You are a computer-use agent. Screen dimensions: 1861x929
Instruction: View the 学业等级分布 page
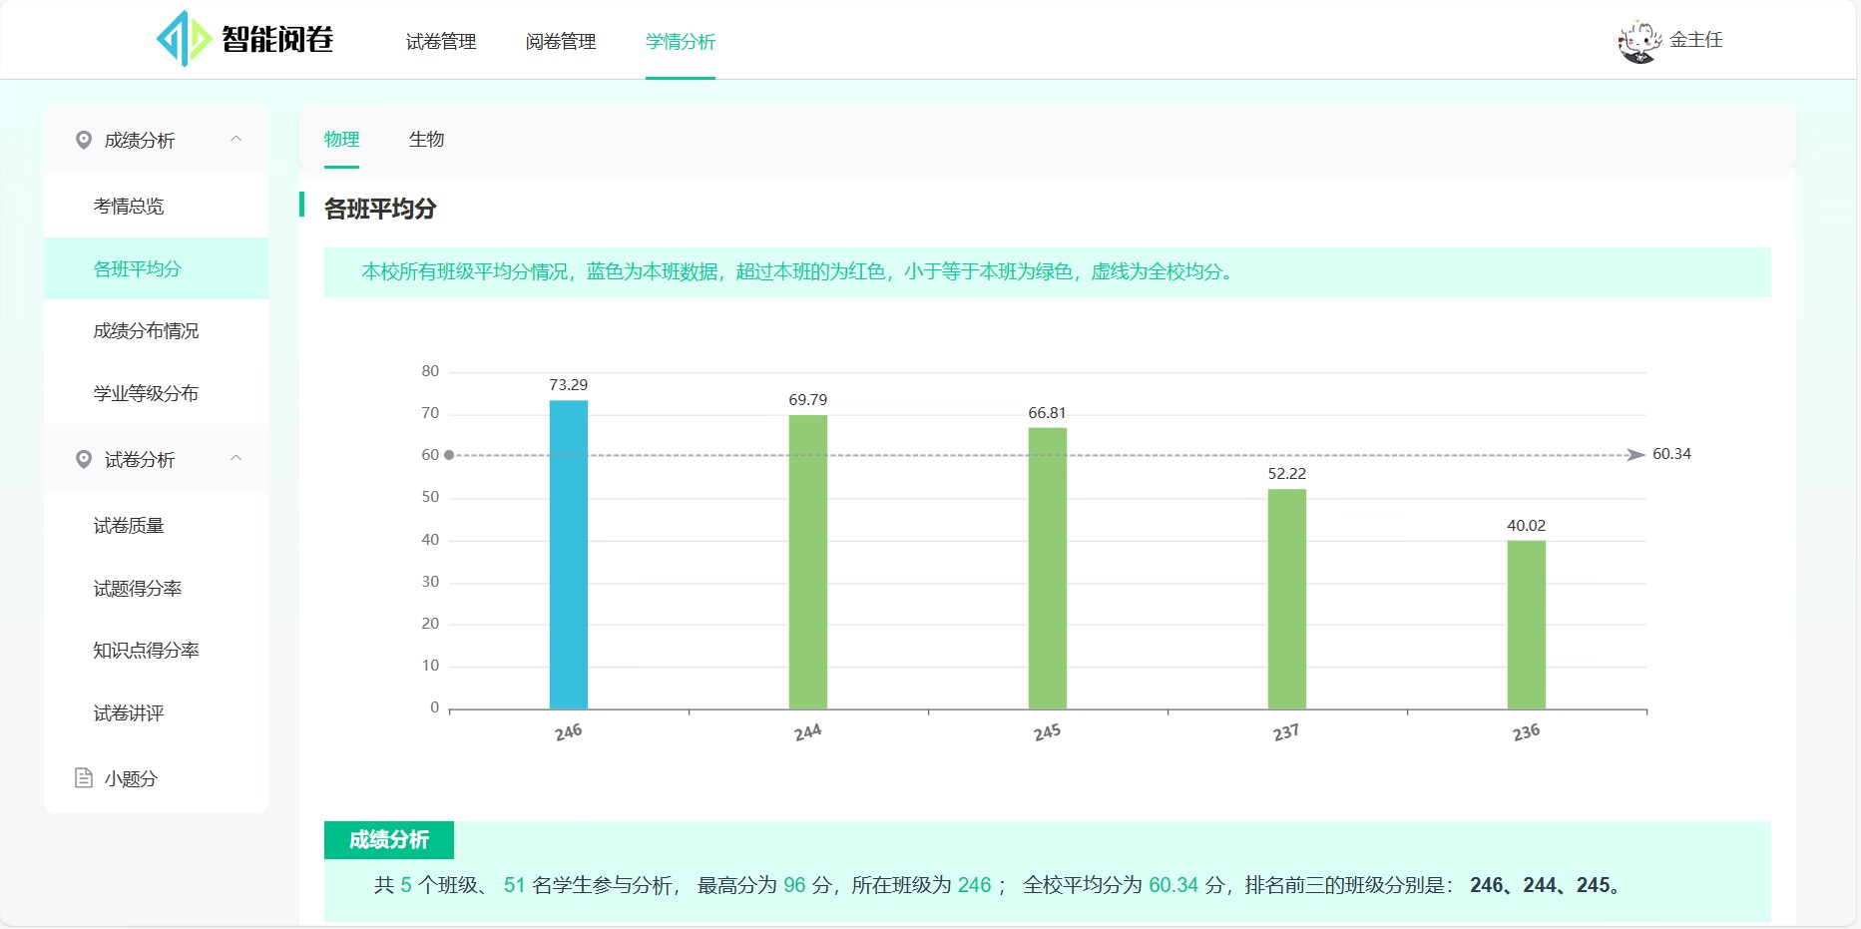[148, 393]
